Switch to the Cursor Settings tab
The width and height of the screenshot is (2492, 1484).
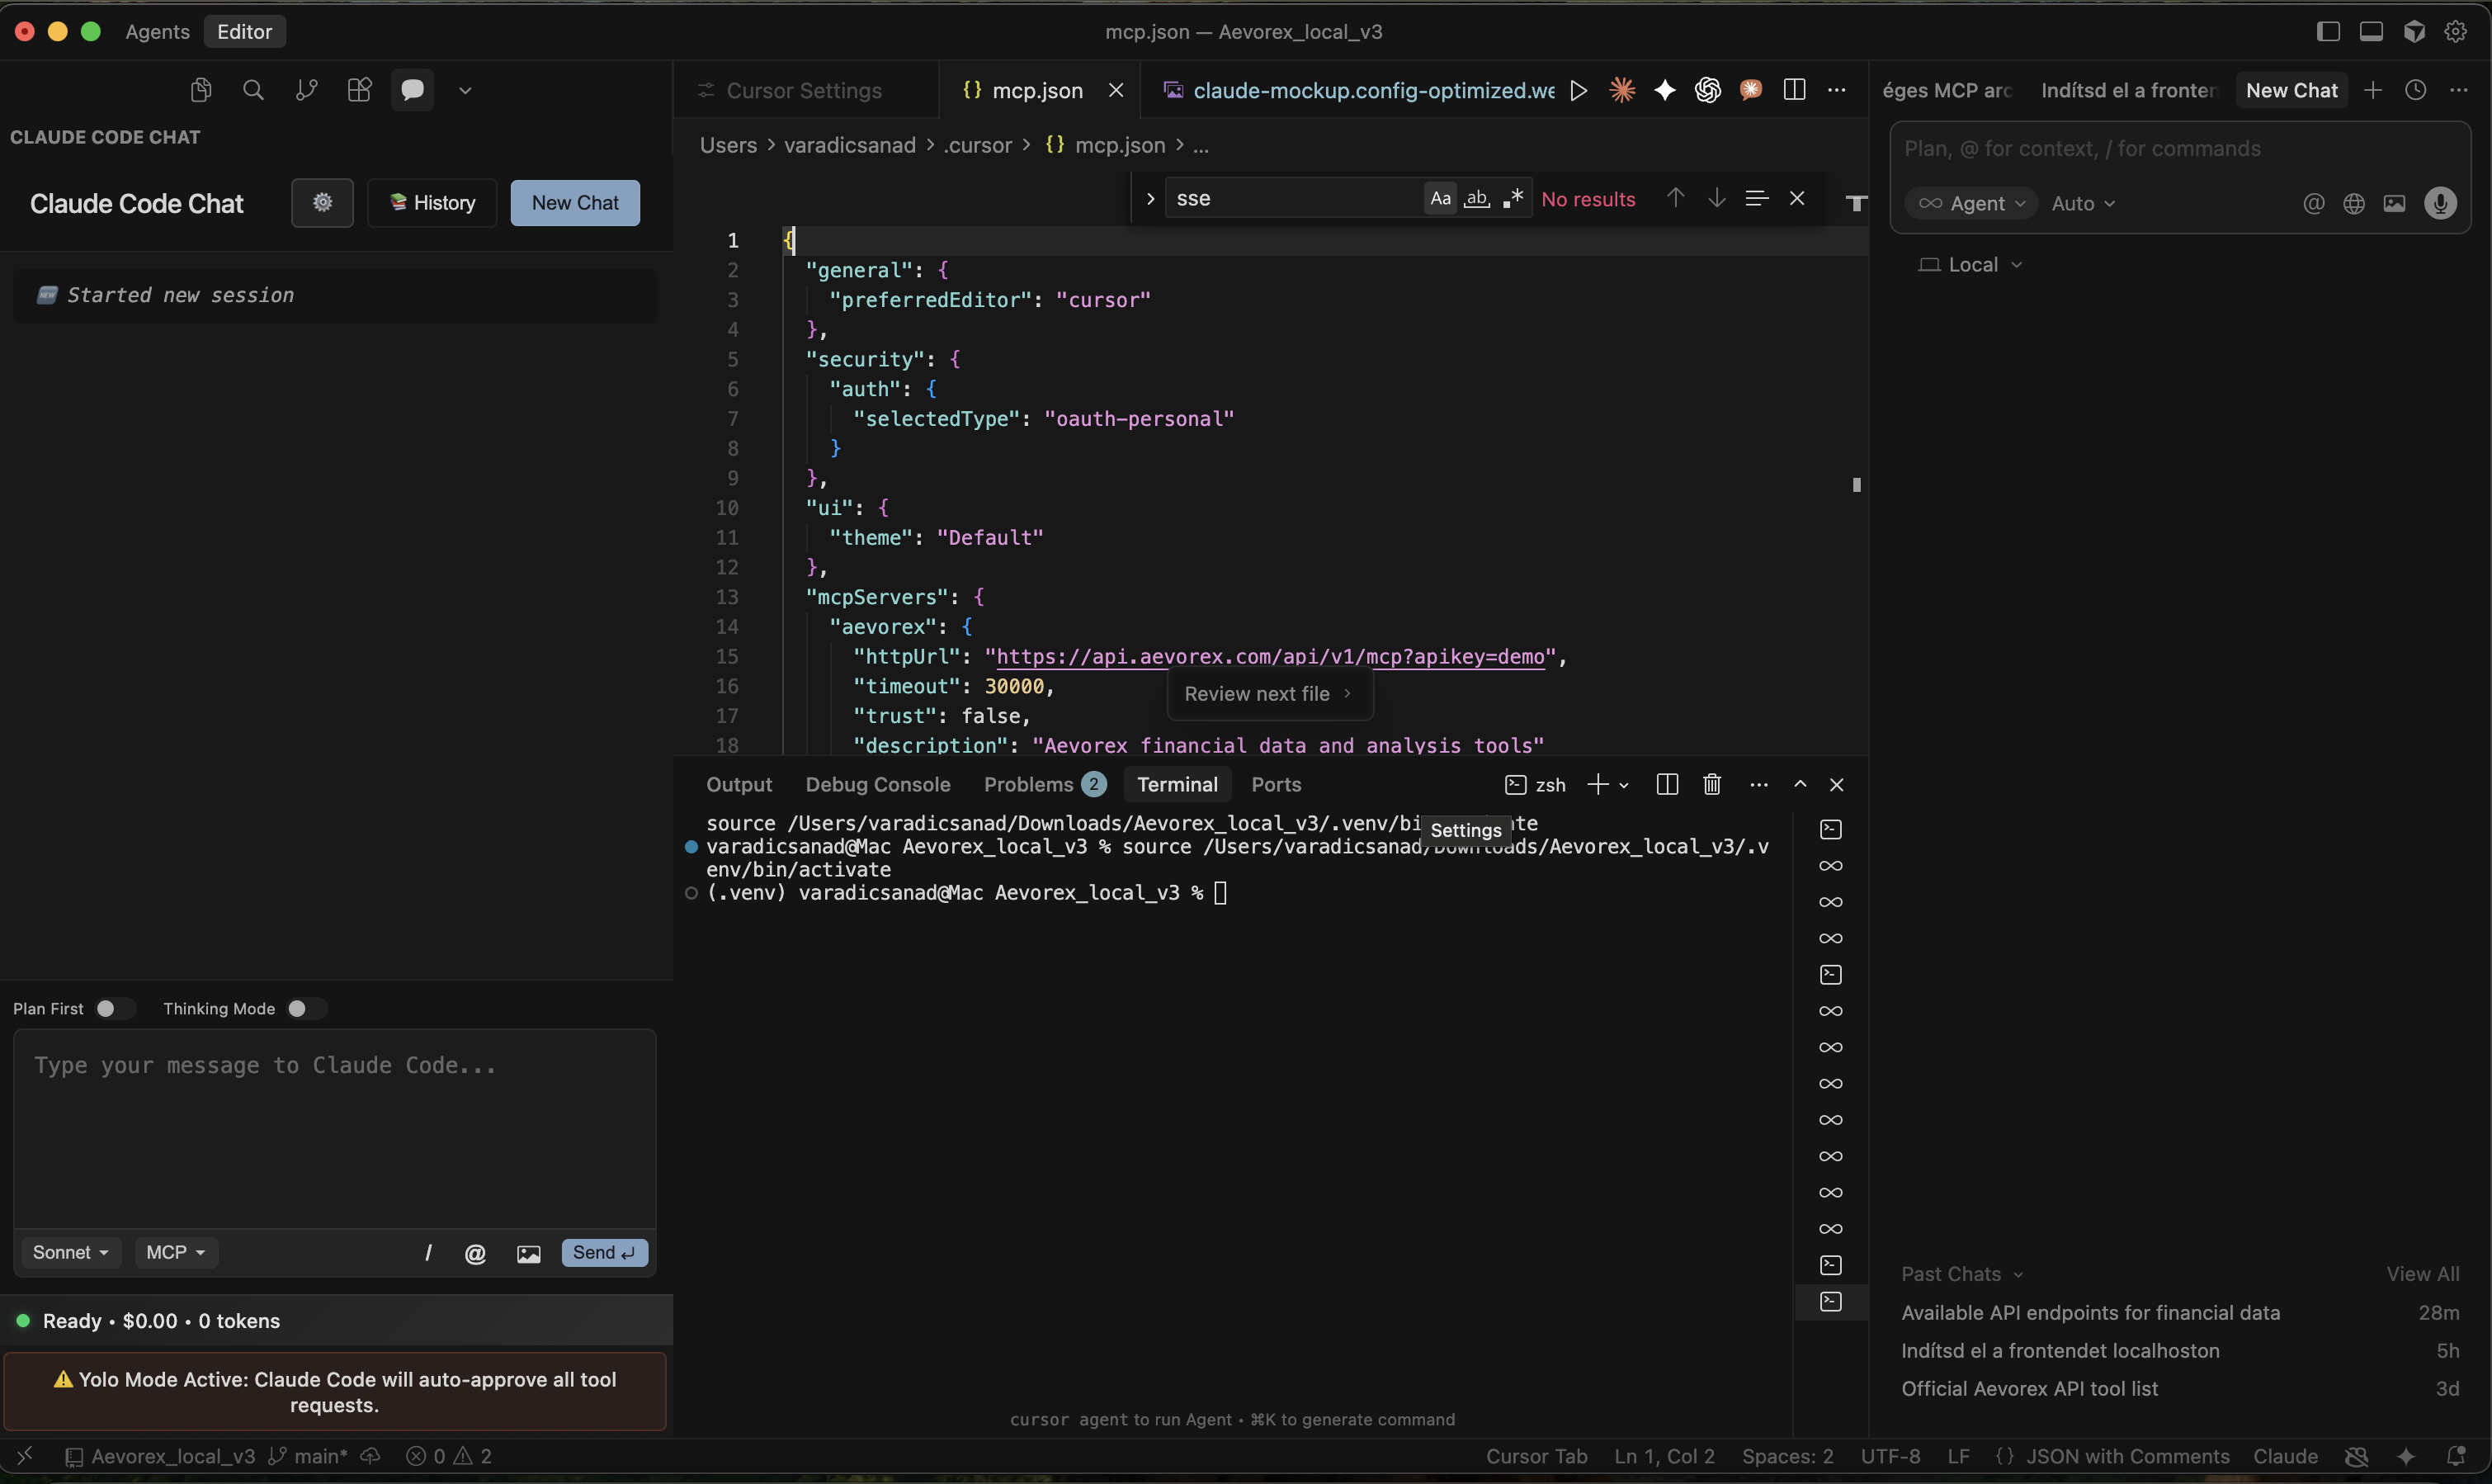coord(803,91)
